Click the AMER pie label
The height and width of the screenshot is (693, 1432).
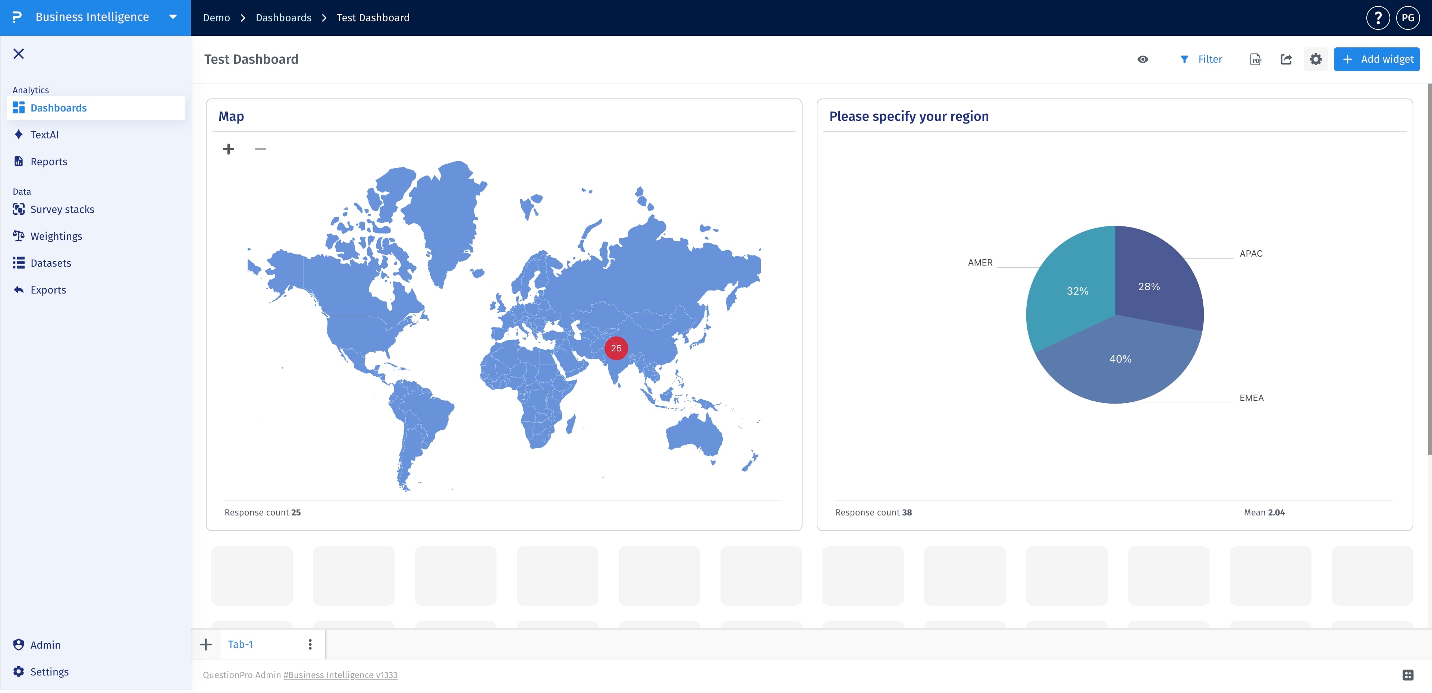[980, 263]
